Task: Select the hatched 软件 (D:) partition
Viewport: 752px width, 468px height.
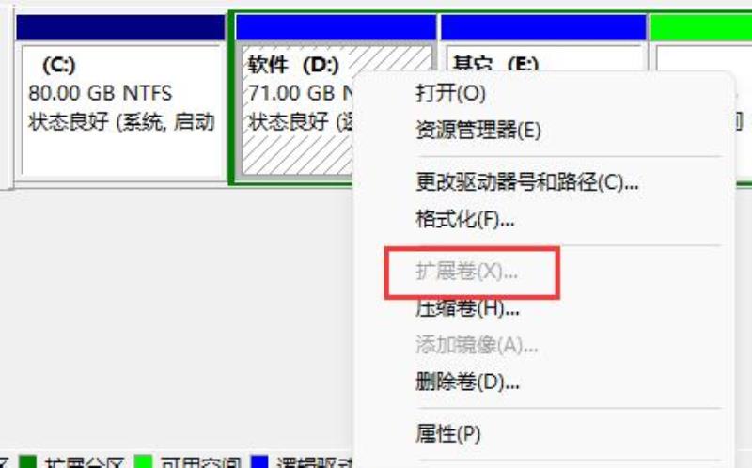Action: [296, 110]
